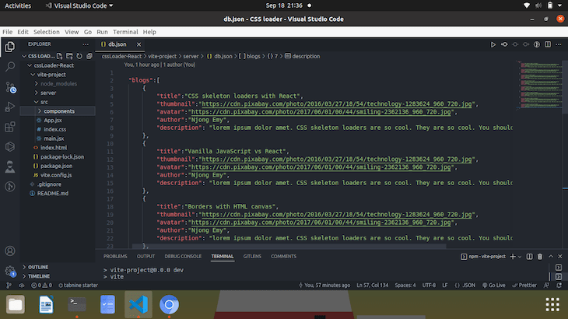568x319 pixels.
Task: Split the terminal panel
Action: click(x=529, y=256)
